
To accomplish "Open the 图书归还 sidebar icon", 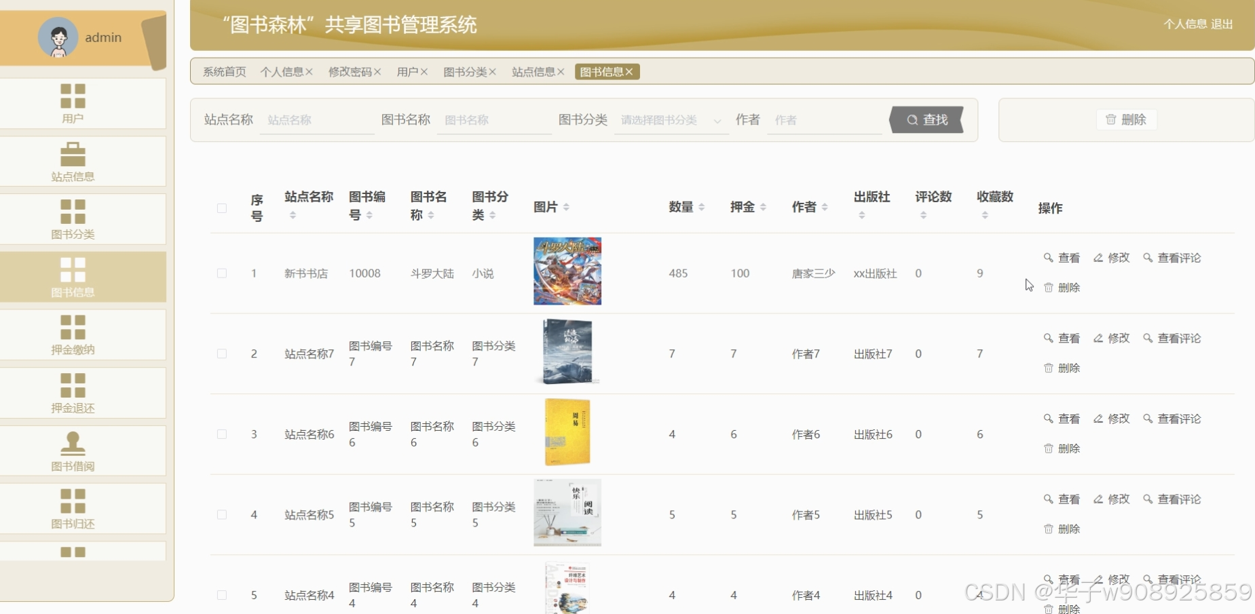I will [x=73, y=501].
